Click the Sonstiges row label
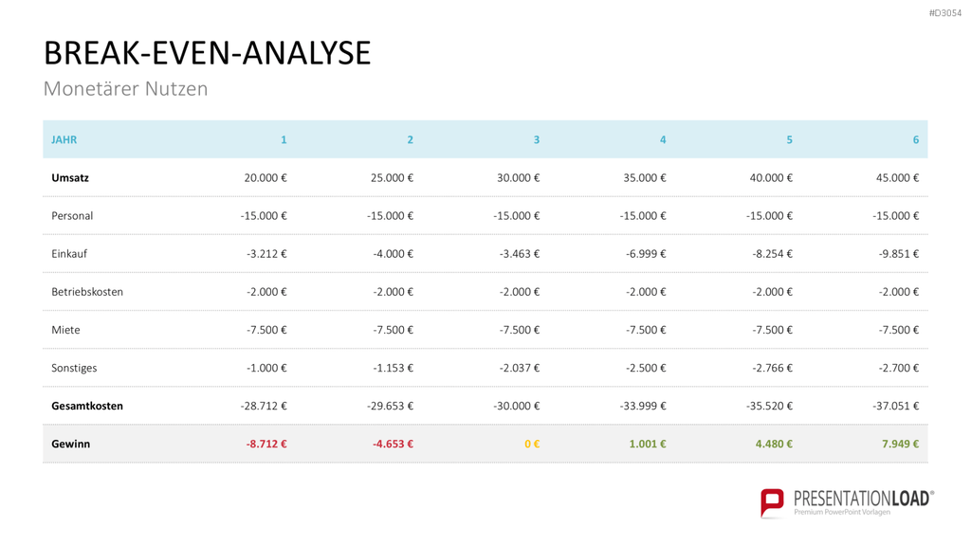This screenshot has width=971, height=546. click(74, 369)
